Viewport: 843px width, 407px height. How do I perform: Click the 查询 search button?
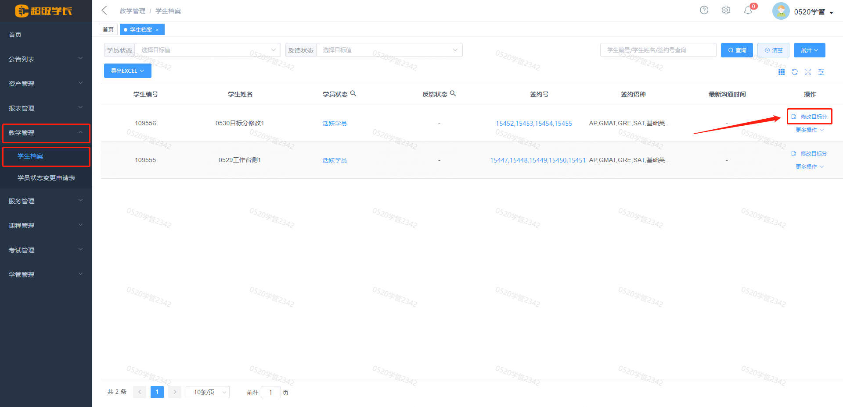coord(737,50)
